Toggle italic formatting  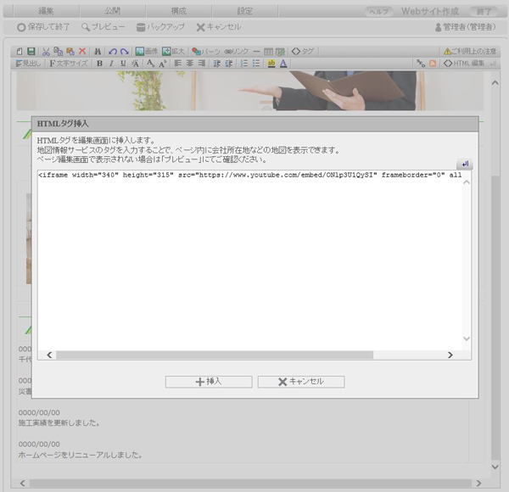(111, 64)
